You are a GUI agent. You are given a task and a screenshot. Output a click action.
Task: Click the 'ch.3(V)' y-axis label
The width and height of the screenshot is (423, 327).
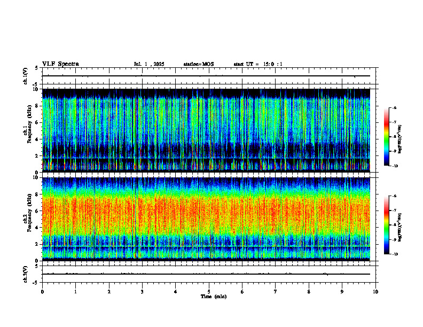[26, 274]
